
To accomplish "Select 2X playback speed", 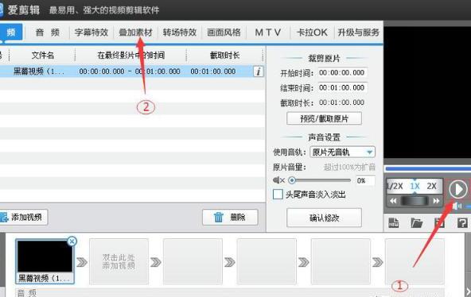I will pyautogui.click(x=431, y=186).
